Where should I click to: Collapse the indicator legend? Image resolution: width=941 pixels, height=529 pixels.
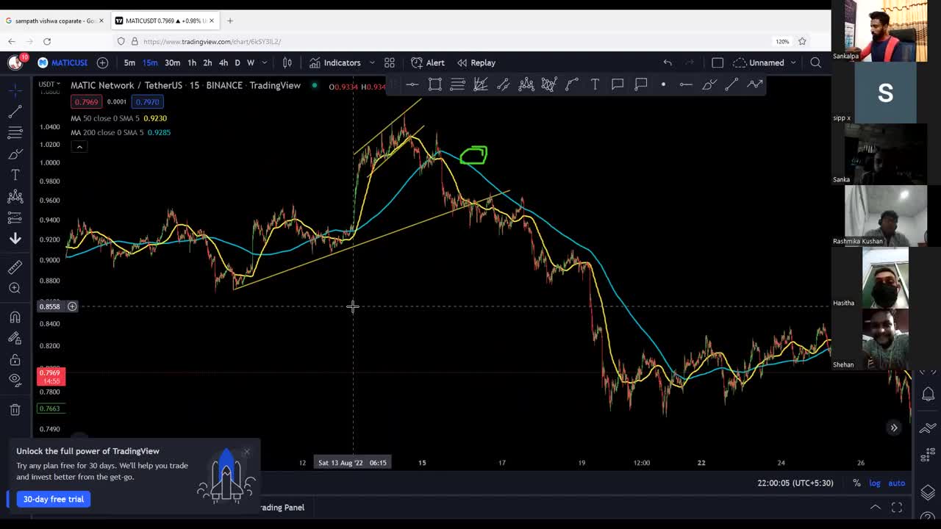point(79,146)
